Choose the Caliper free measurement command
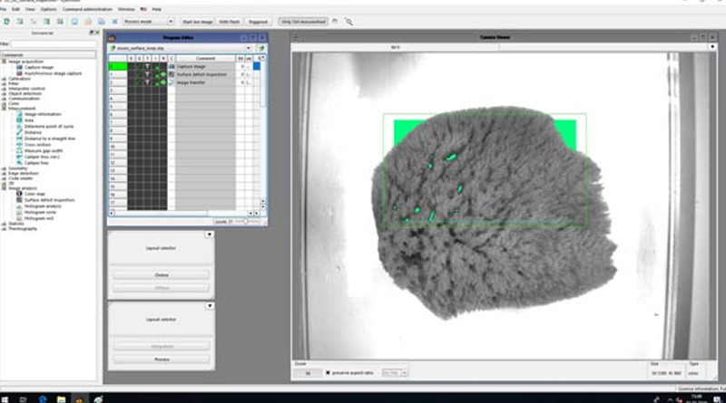Image resolution: width=726 pixels, height=403 pixels. coord(36,162)
